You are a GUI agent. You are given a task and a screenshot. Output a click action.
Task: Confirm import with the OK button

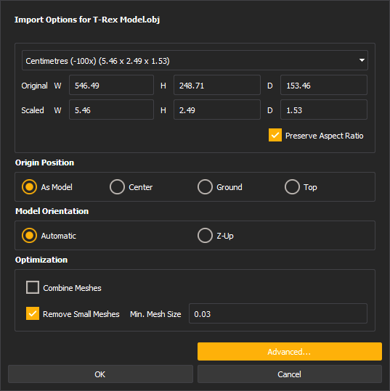point(100,374)
